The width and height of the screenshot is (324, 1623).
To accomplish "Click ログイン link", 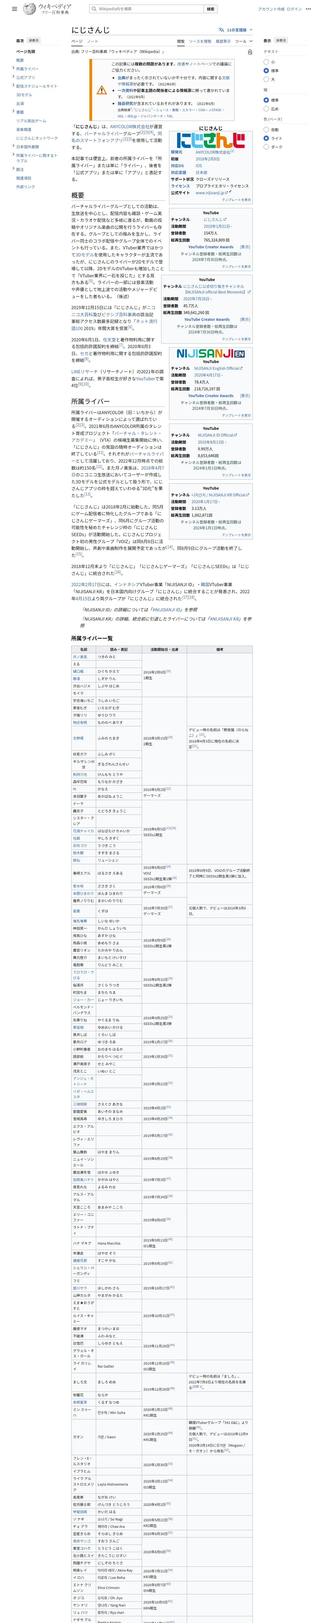I will (294, 9).
